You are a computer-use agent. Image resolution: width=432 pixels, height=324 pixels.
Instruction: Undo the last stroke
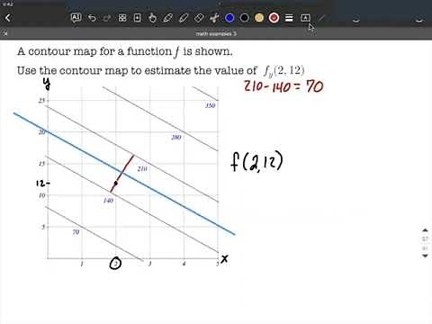click(x=92, y=18)
